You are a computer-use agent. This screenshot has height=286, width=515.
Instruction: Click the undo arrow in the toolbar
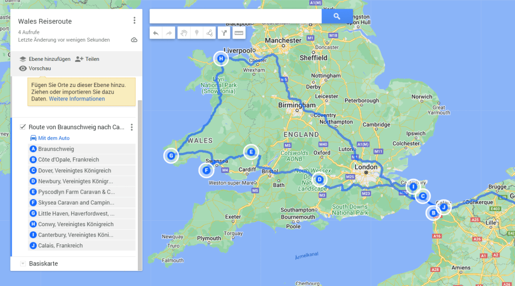pyautogui.click(x=156, y=33)
